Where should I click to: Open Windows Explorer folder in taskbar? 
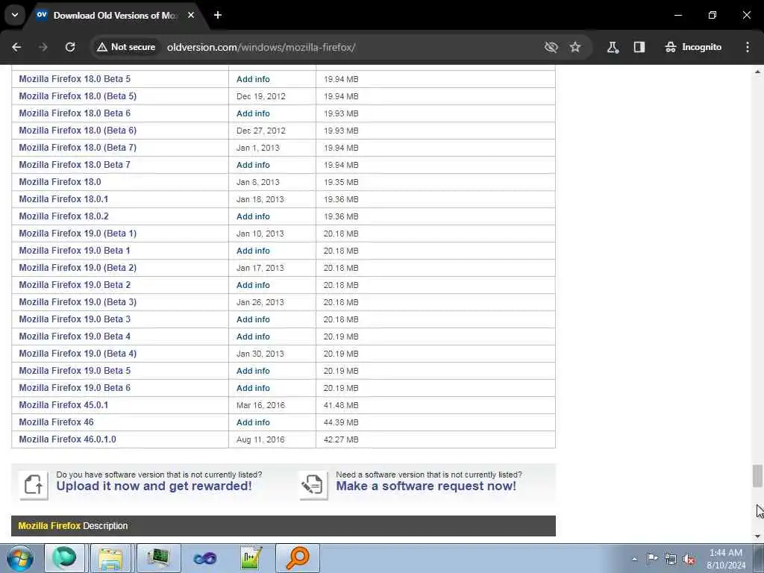[110, 558]
